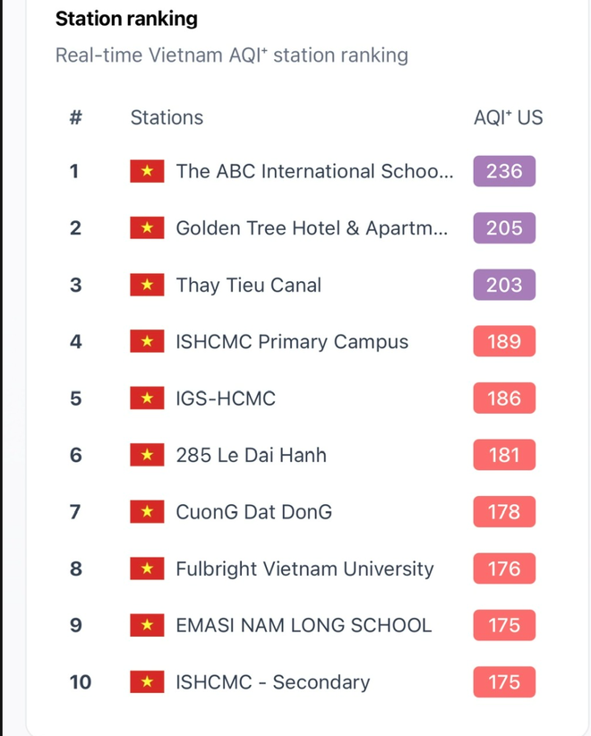
Task: Click the red 189 AQI badge
Action: [504, 342]
